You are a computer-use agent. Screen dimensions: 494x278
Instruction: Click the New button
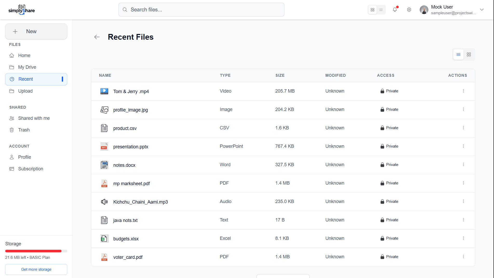[x=36, y=31]
